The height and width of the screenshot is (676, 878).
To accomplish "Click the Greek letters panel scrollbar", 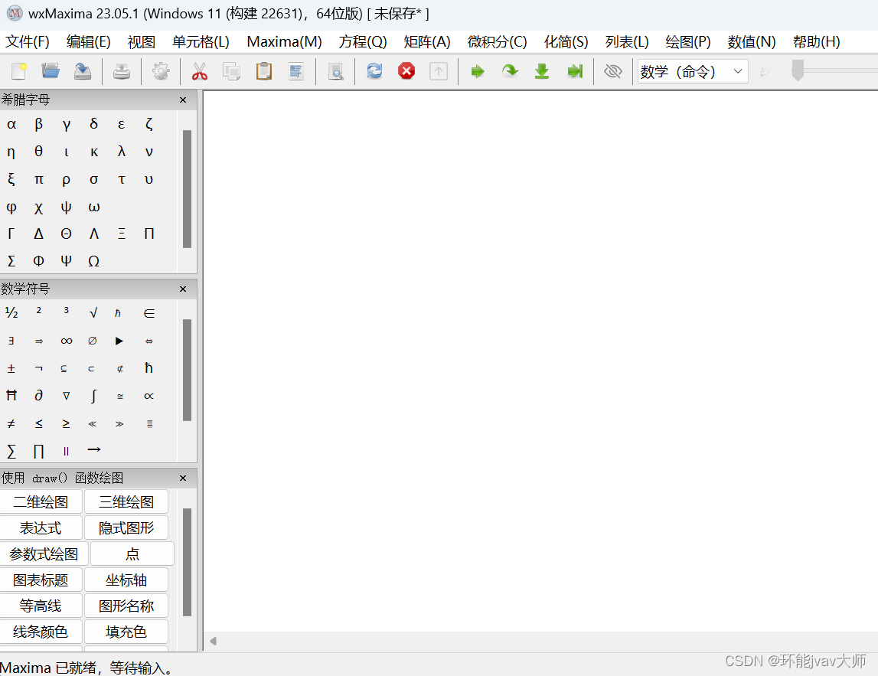I will [x=187, y=189].
